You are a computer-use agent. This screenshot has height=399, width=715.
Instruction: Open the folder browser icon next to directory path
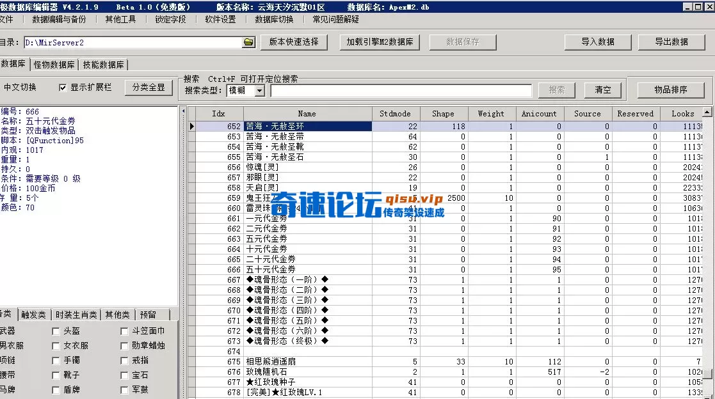tap(248, 42)
